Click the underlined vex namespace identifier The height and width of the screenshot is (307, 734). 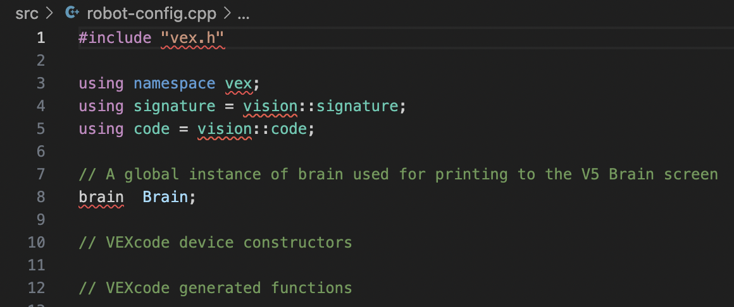coord(239,83)
